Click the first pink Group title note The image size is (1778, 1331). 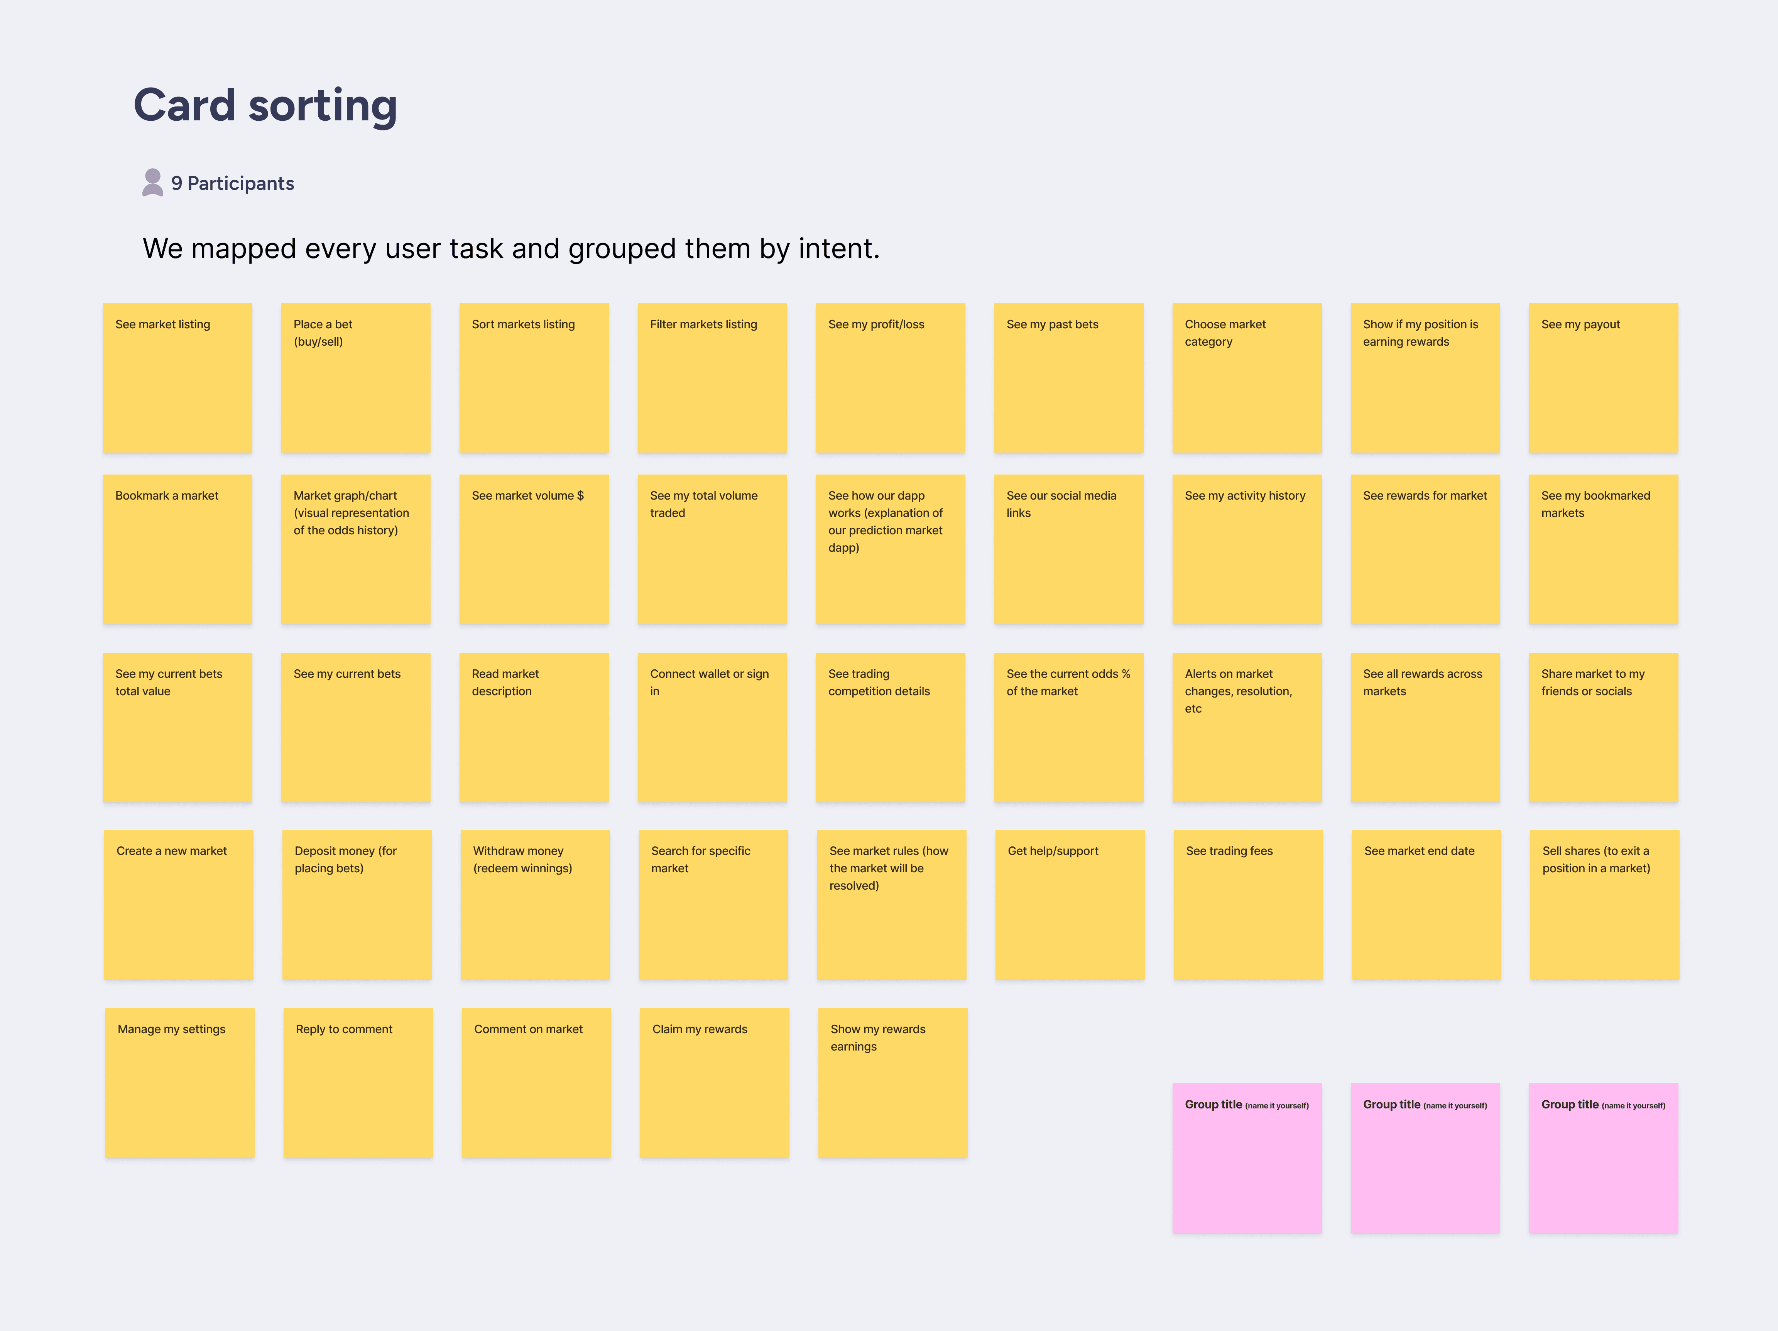1246,1157
